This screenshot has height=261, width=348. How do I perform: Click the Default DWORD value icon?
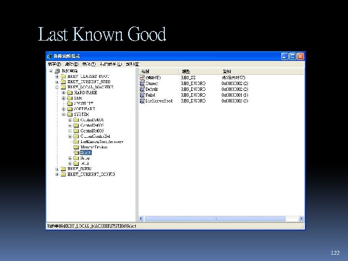point(142,89)
